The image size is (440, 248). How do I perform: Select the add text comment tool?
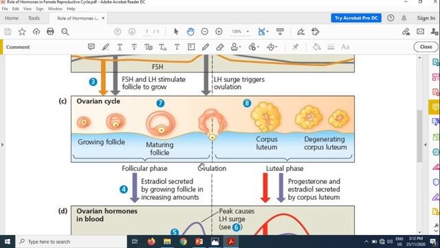177,47
